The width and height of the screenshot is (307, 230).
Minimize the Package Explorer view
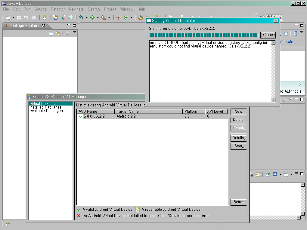click(x=69, y=25)
